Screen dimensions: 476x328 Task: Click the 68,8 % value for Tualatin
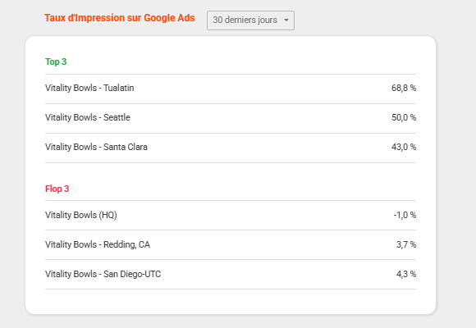[404, 88]
